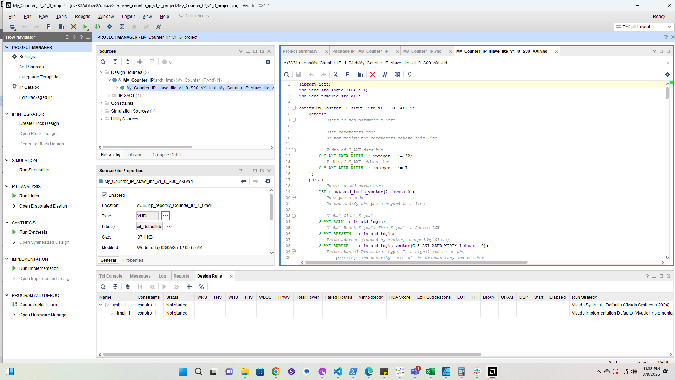Open the Default Layout dropdown
Viewport: 675px width, 380px height.
point(644,27)
